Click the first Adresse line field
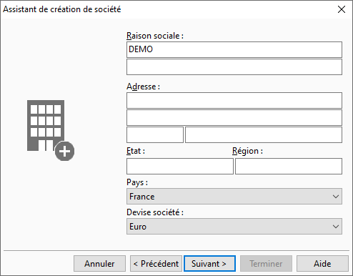Screen dimensions: 353x276 coord(234,100)
